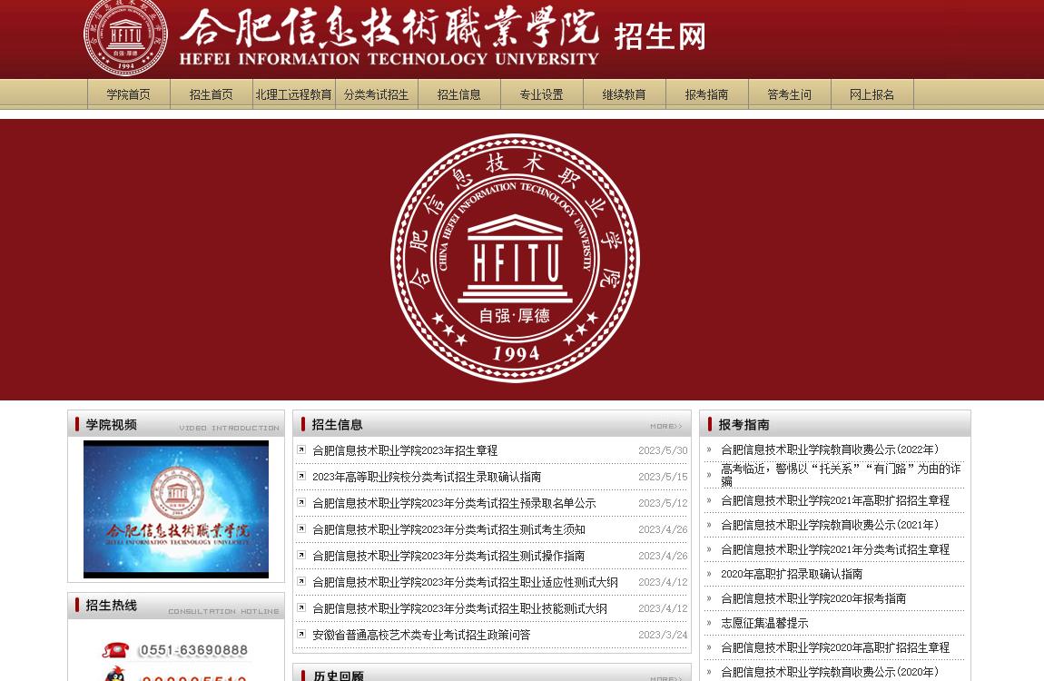Viewport: 1044px width, 681px height.
Task: Click arrow icon beside 职业技能测试大纲 entry
Action: pyautogui.click(x=301, y=607)
